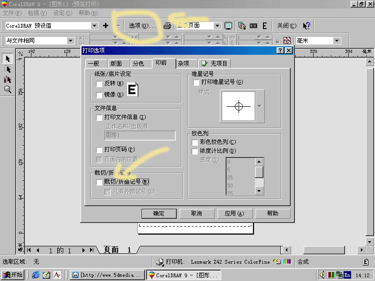Click 应用 apply button

pyautogui.click(x=235, y=214)
